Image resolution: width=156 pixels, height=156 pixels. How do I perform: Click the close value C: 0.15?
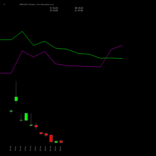pyautogui.click(x=54, y=8)
